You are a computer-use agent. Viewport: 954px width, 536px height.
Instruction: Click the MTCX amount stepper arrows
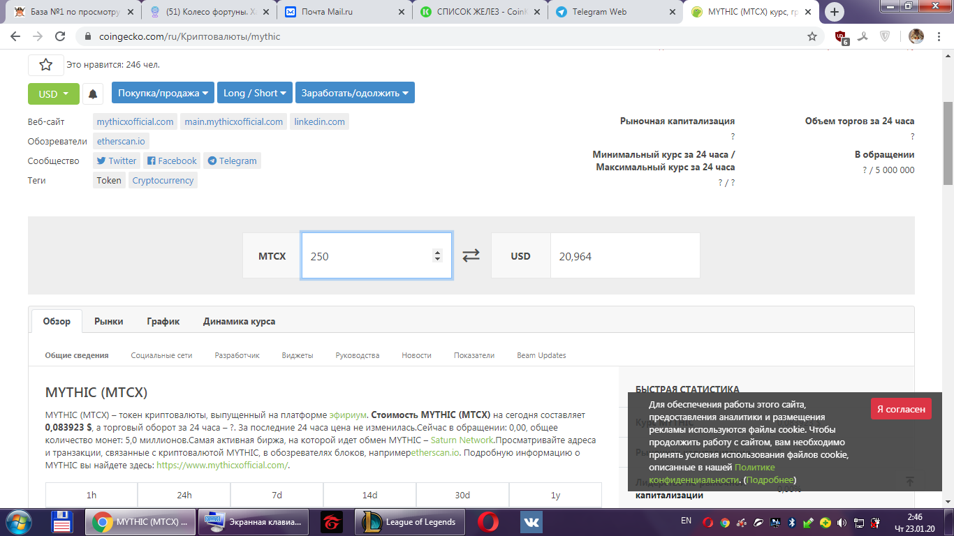point(438,256)
